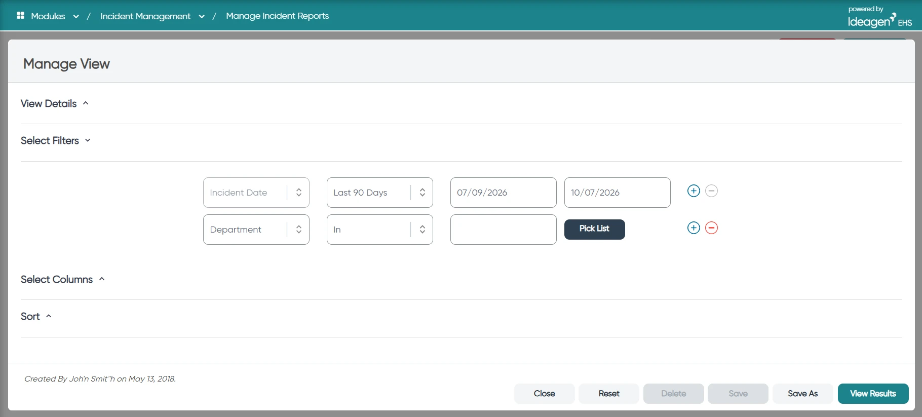Click the Ideagen EHS logo
The height and width of the screenshot is (417, 922).
[x=880, y=17]
